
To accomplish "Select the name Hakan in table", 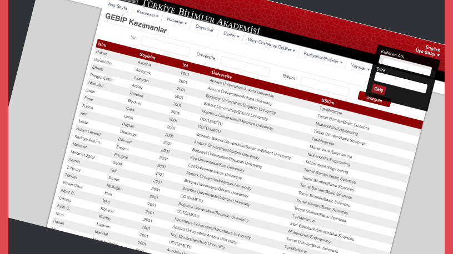I will pos(101,53).
